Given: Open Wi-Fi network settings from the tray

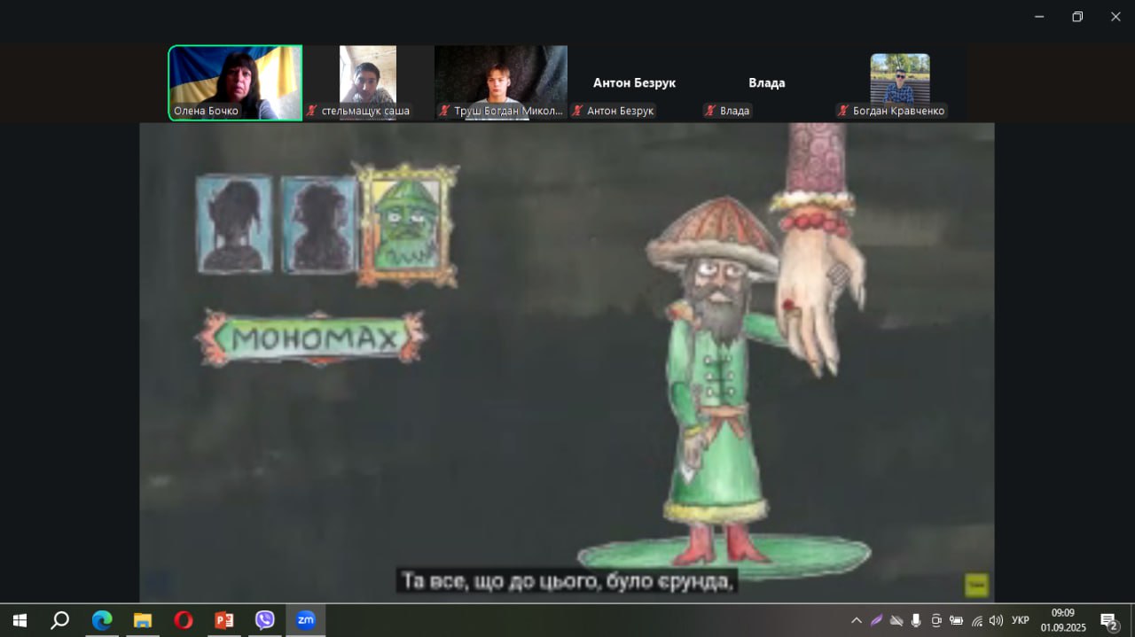Looking at the screenshot, I should pos(976,620).
